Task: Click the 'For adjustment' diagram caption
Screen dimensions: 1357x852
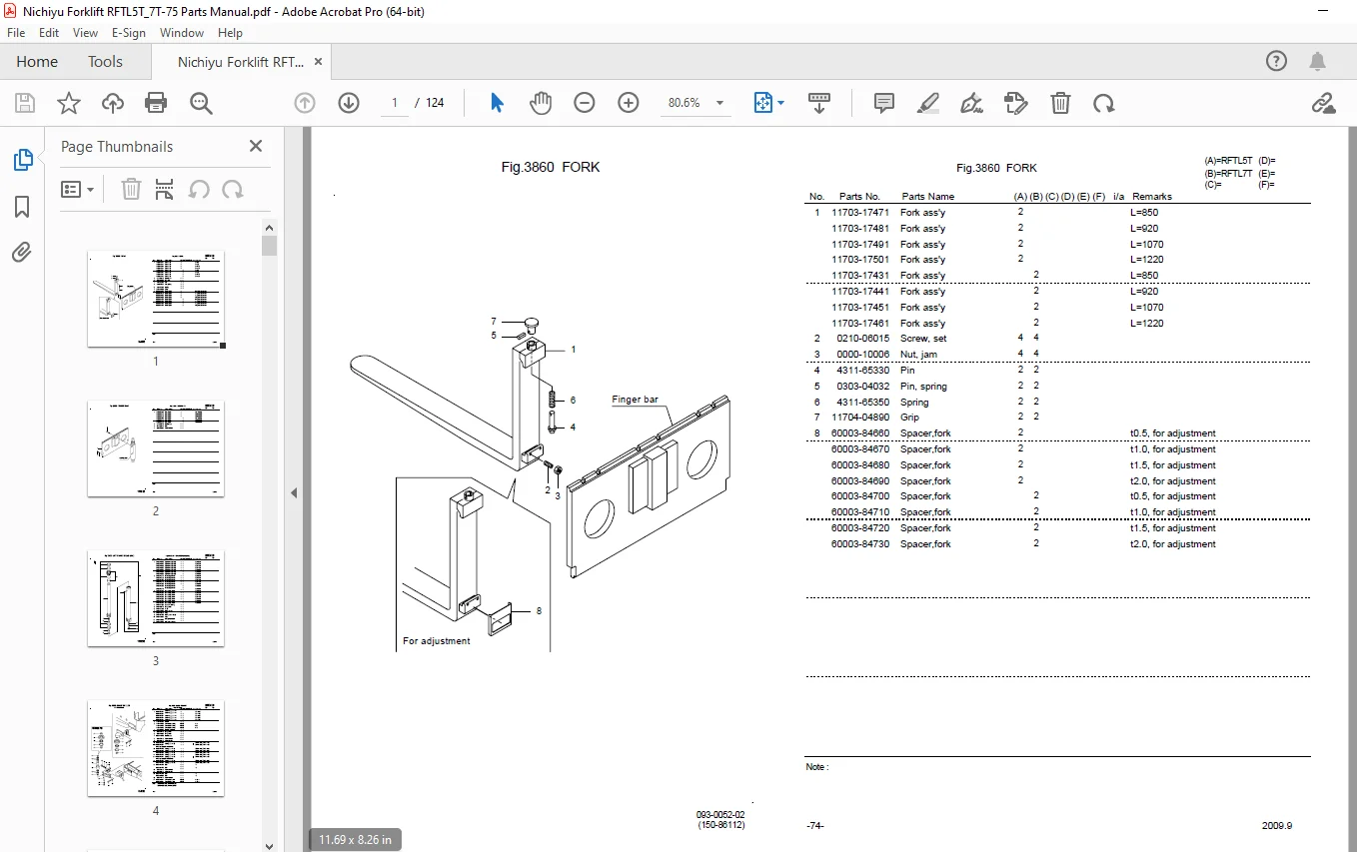Action: click(437, 641)
